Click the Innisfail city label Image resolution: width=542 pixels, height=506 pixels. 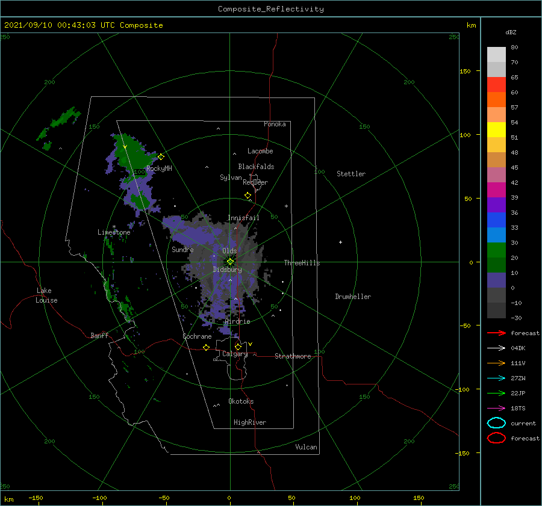click(x=243, y=218)
